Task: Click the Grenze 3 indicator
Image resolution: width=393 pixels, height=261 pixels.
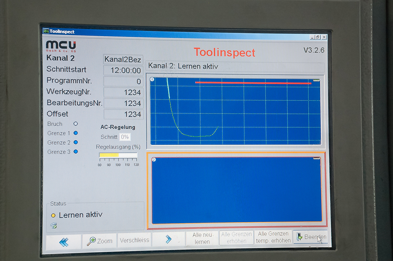Action: click(x=76, y=152)
